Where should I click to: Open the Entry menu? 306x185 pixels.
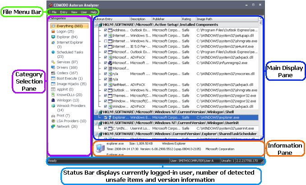click(64, 12)
